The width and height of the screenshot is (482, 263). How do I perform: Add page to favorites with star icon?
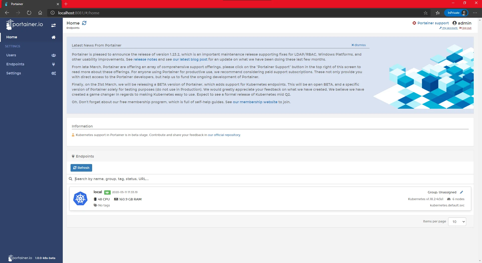[426, 13]
